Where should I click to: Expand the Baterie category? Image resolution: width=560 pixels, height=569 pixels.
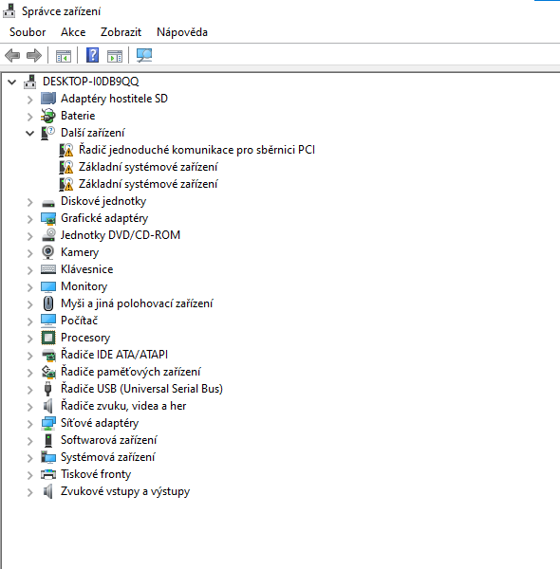[30, 116]
